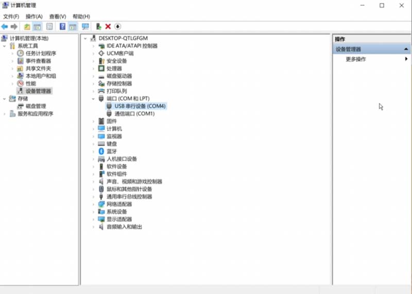Click the keyboard icon beside 键盘
The height and width of the screenshot is (294, 412).
pos(101,144)
